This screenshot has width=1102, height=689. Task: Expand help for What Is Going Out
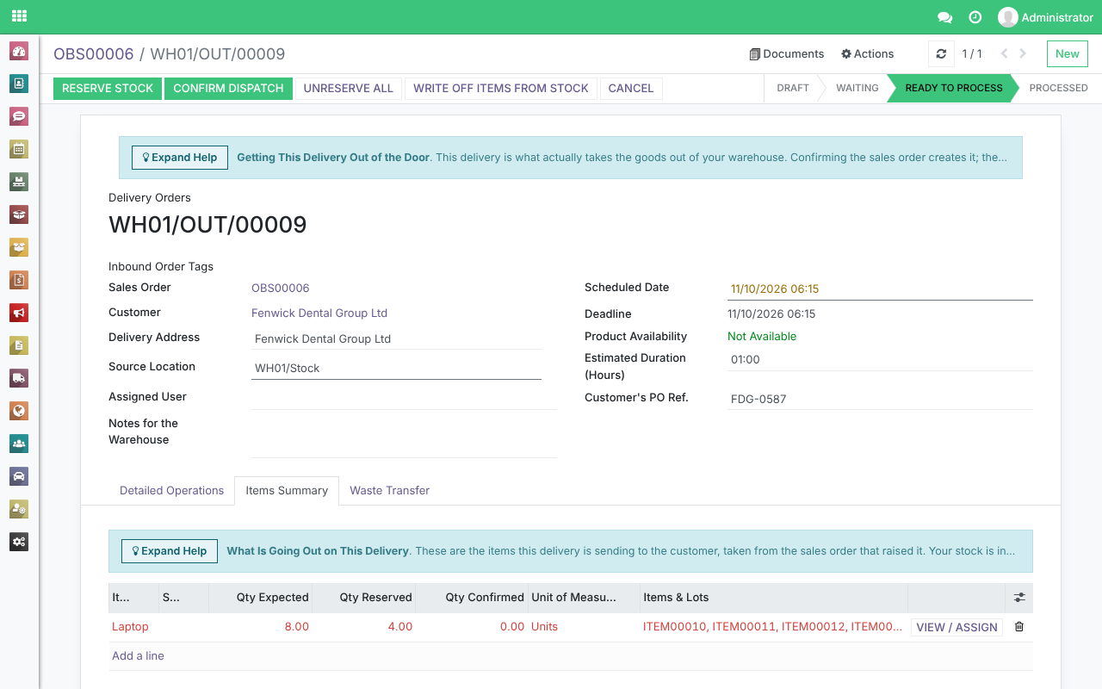(170, 551)
